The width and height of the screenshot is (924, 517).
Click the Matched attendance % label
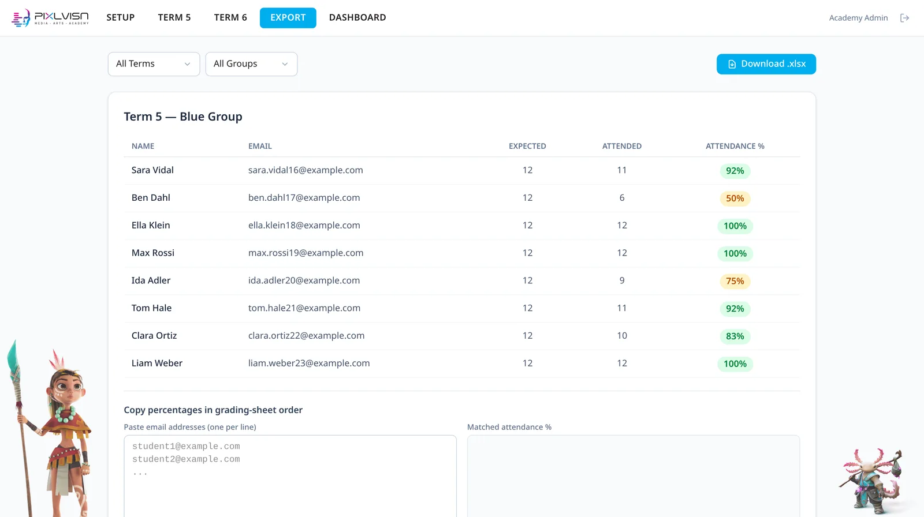coord(509,428)
